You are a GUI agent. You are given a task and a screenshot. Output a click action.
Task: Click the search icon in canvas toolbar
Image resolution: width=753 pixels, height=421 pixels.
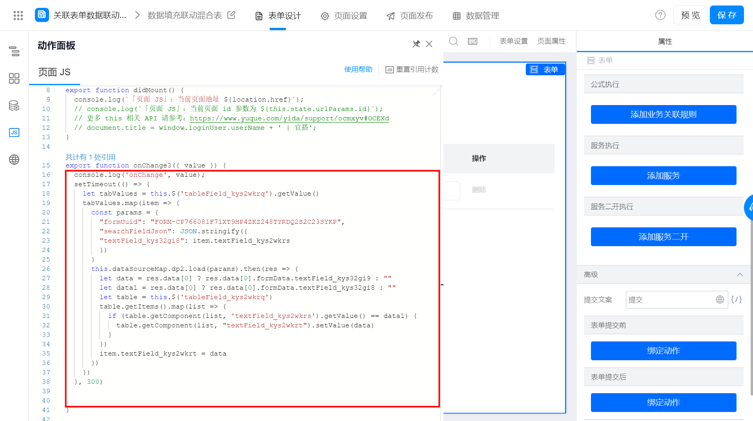click(x=454, y=41)
